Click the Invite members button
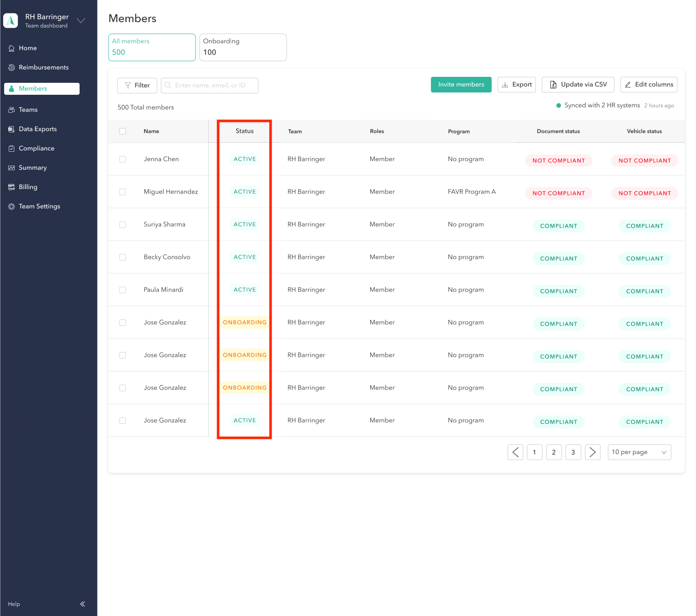The image size is (696, 616). click(x=461, y=85)
